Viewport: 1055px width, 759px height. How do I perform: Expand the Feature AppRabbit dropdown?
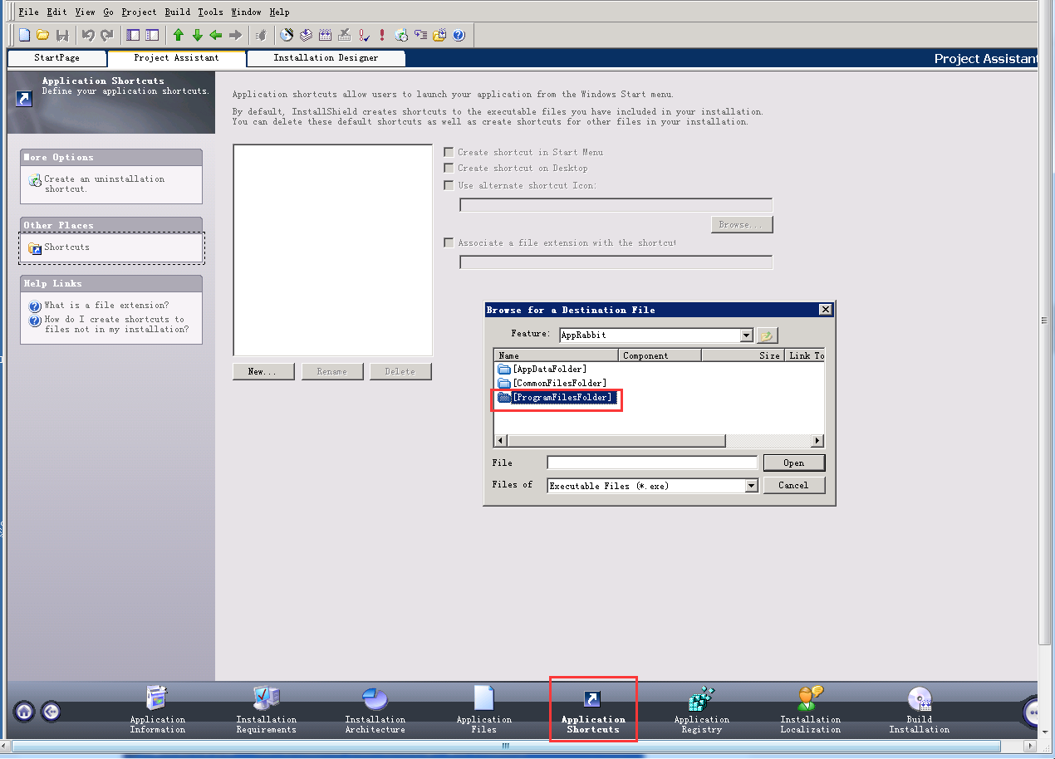click(x=746, y=335)
